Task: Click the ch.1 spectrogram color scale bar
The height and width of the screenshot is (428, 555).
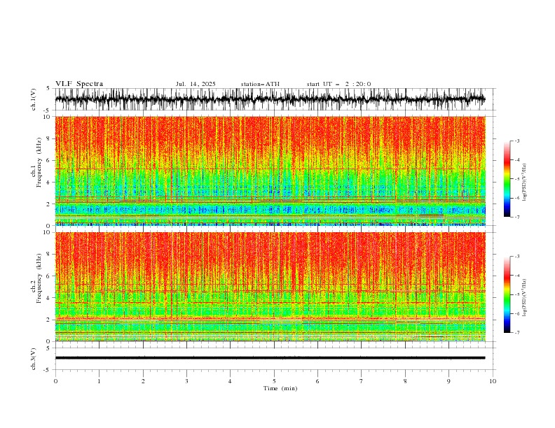Action: tap(507, 179)
